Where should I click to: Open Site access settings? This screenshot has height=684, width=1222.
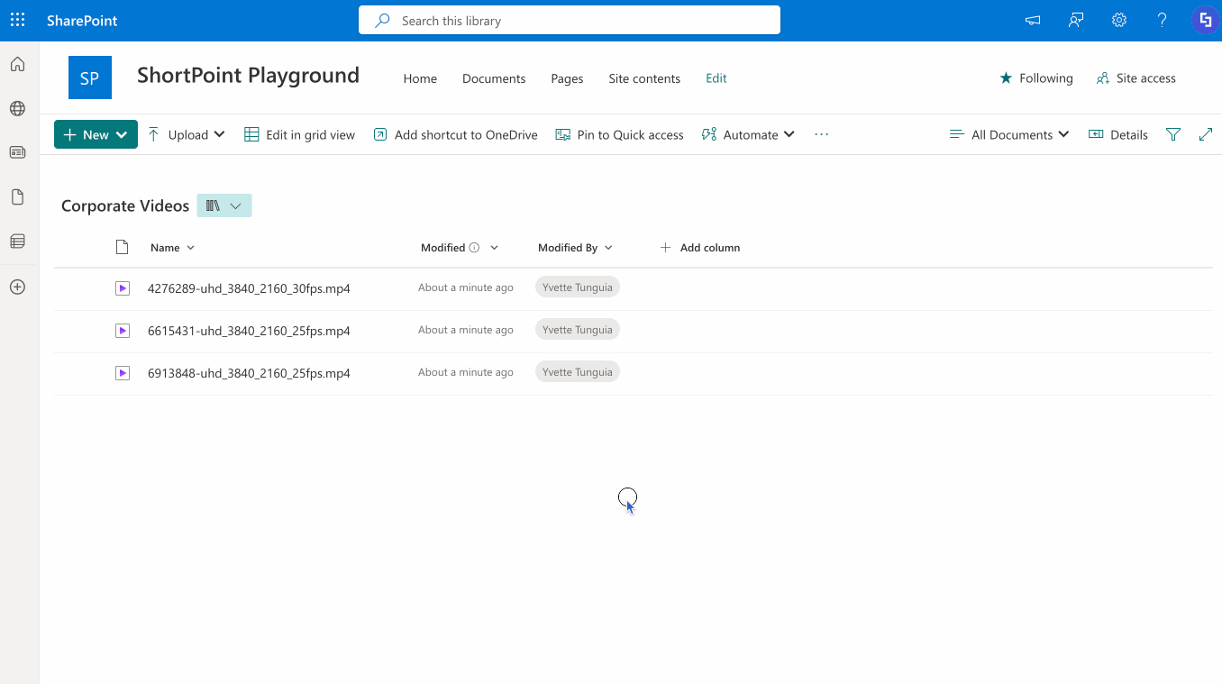(1135, 78)
